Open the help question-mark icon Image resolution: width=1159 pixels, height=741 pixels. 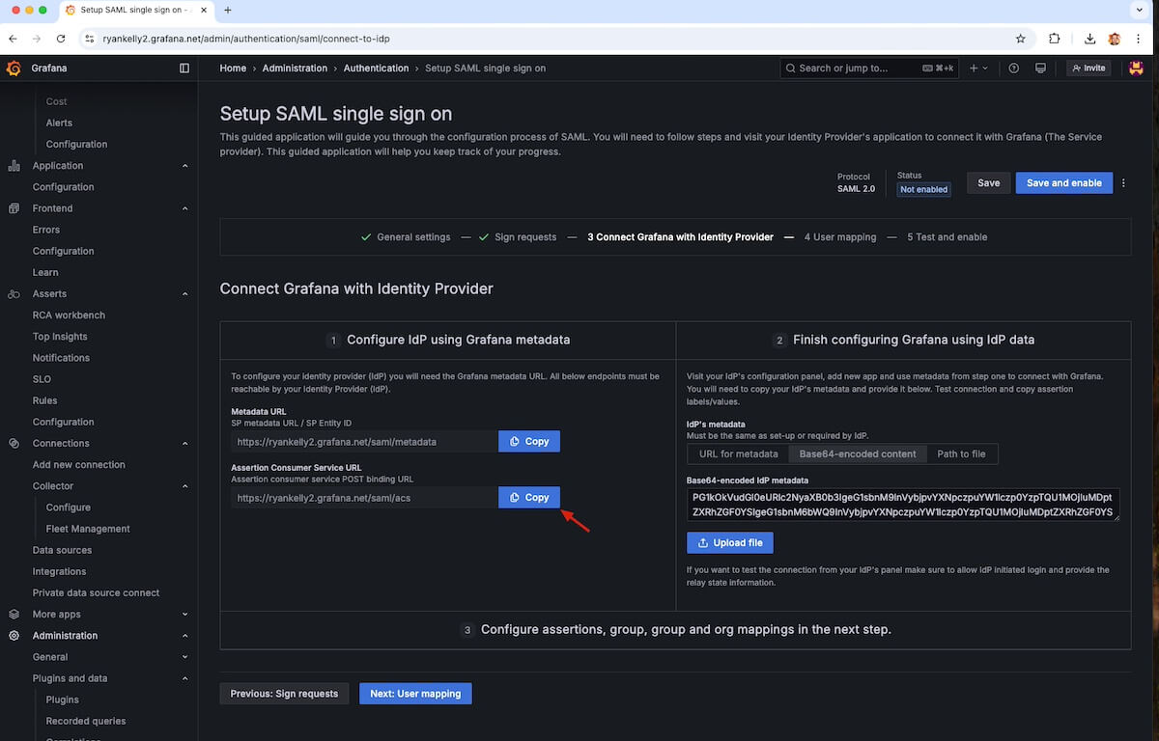[1013, 69]
